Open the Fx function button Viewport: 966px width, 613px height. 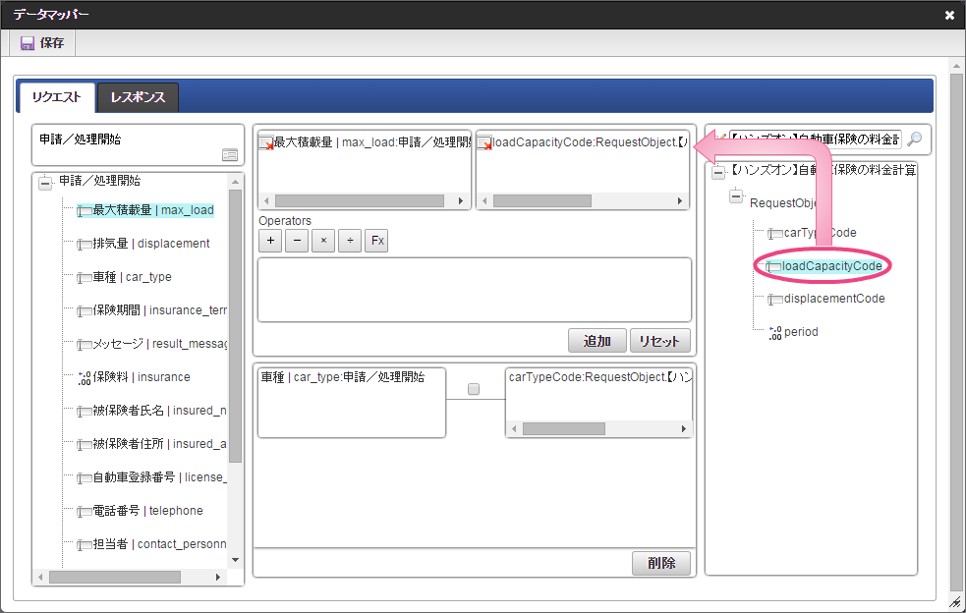coord(376,241)
